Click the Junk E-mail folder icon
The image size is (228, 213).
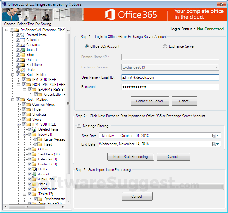[34, 179]
